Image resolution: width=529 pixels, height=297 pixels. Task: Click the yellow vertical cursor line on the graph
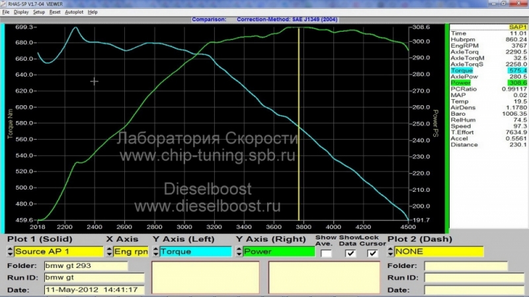299,124
